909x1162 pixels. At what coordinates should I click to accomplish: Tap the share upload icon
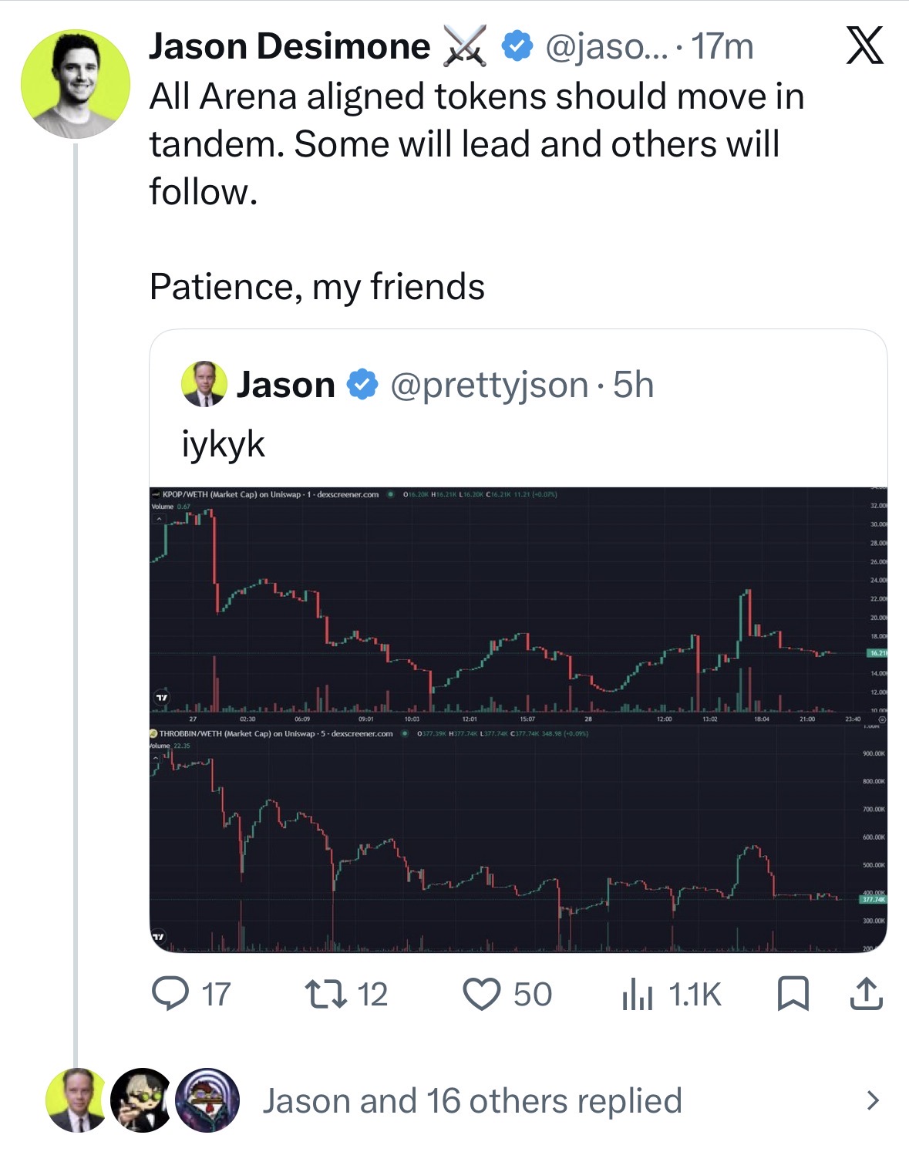[866, 993]
